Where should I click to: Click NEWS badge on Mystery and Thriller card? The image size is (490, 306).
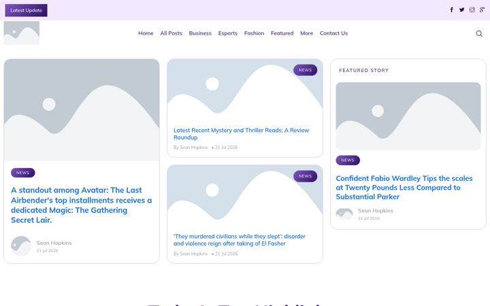[305, 70]
